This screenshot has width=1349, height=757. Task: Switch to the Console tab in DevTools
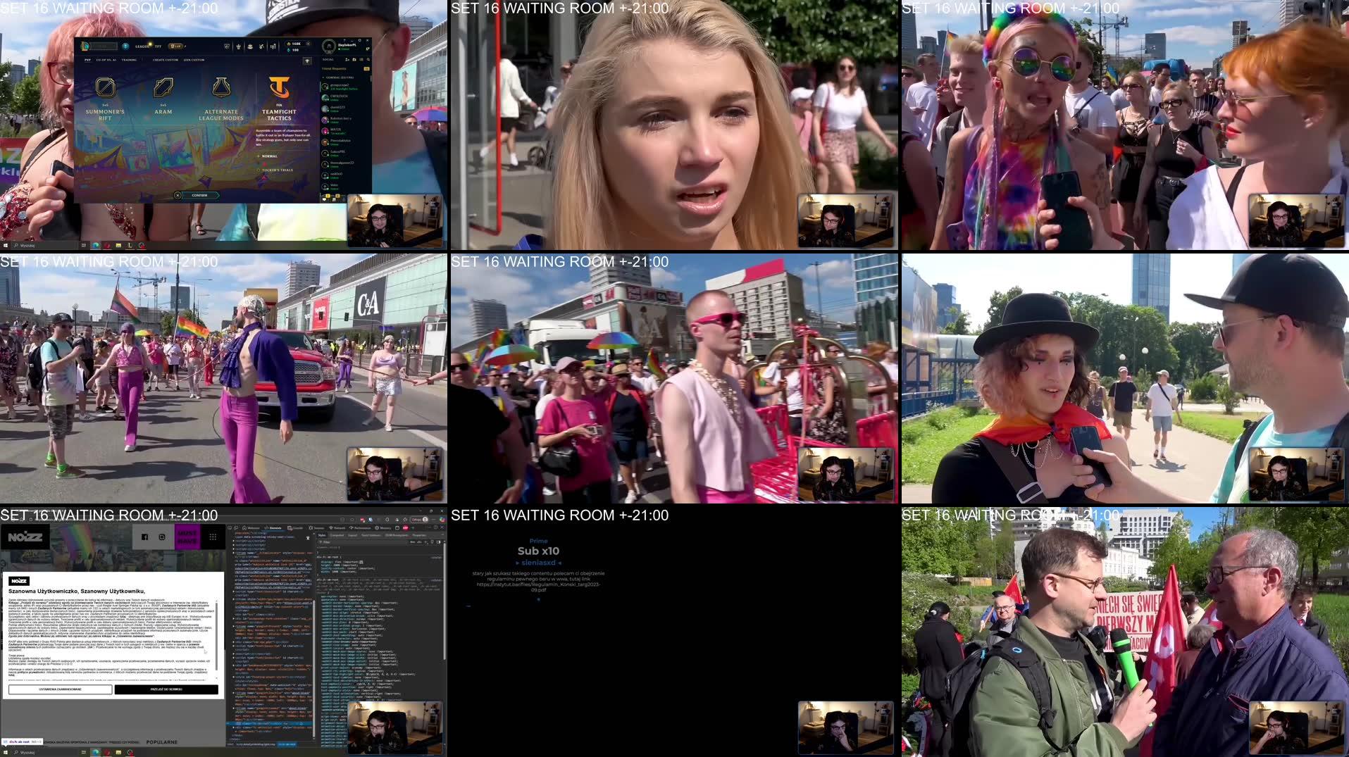click(295, 527)
